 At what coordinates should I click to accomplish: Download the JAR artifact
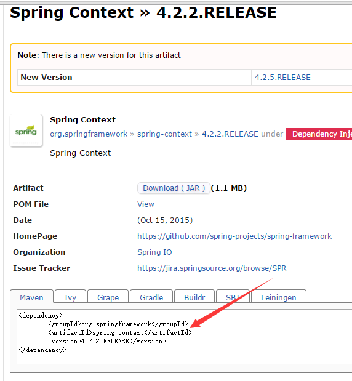[x=174, y=188]
